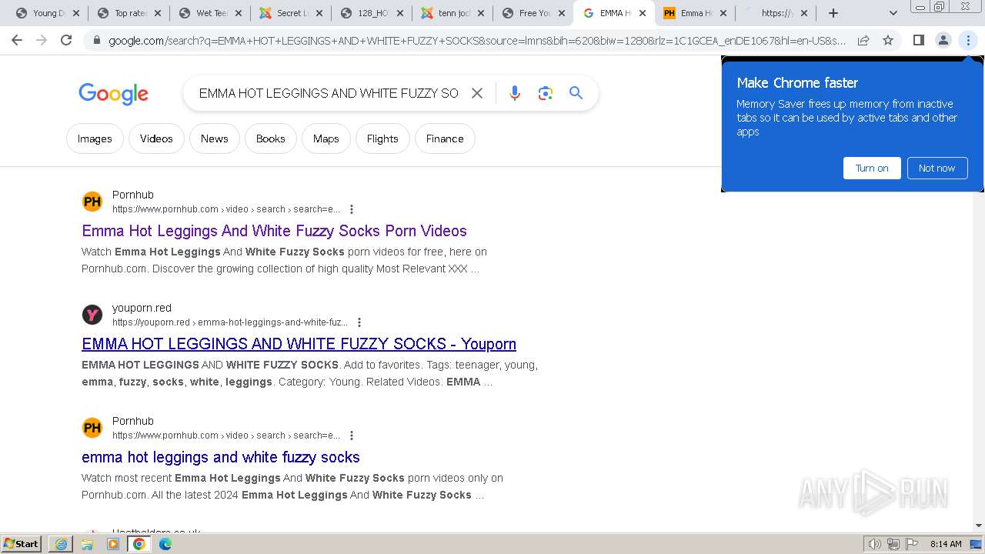Filter results by Books
The height and width of the screenshot is (554, 985).
(x=270, y=138)
